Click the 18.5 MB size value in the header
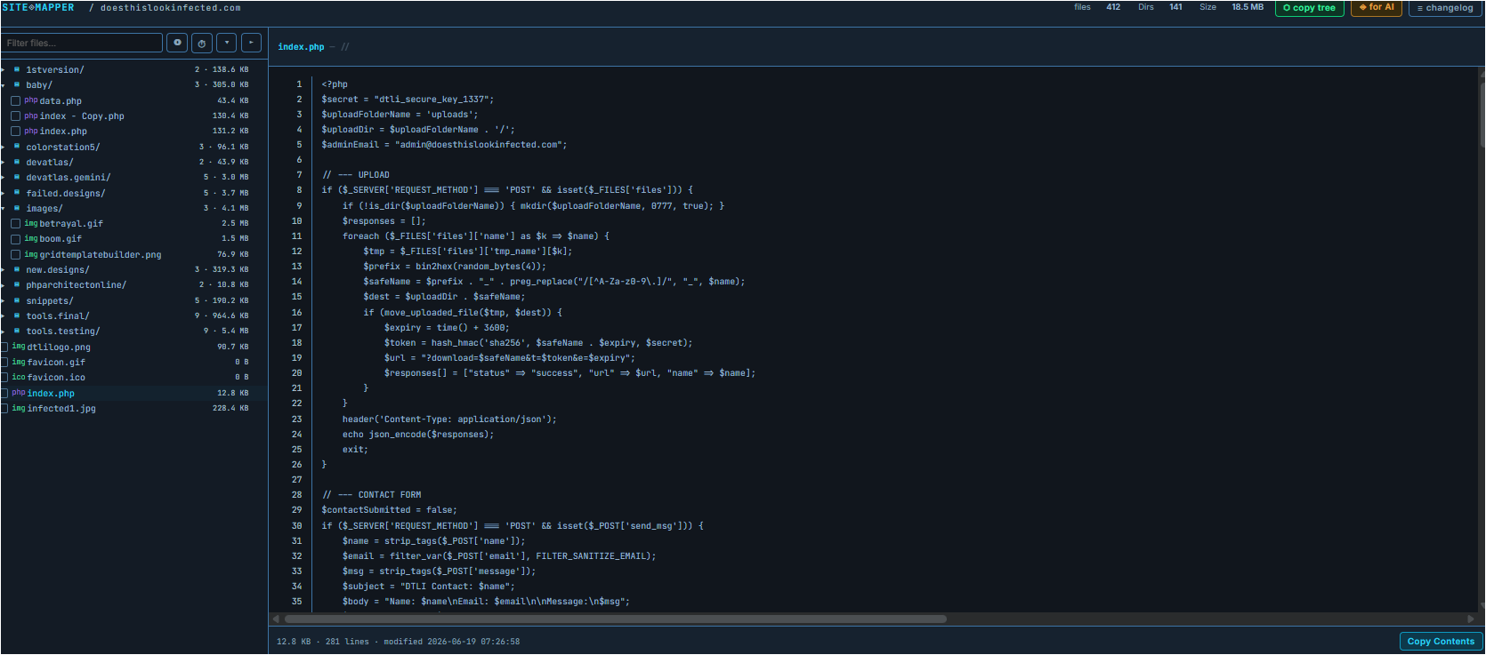Viewport: 1486px width, 655px height. [1248, 7]
